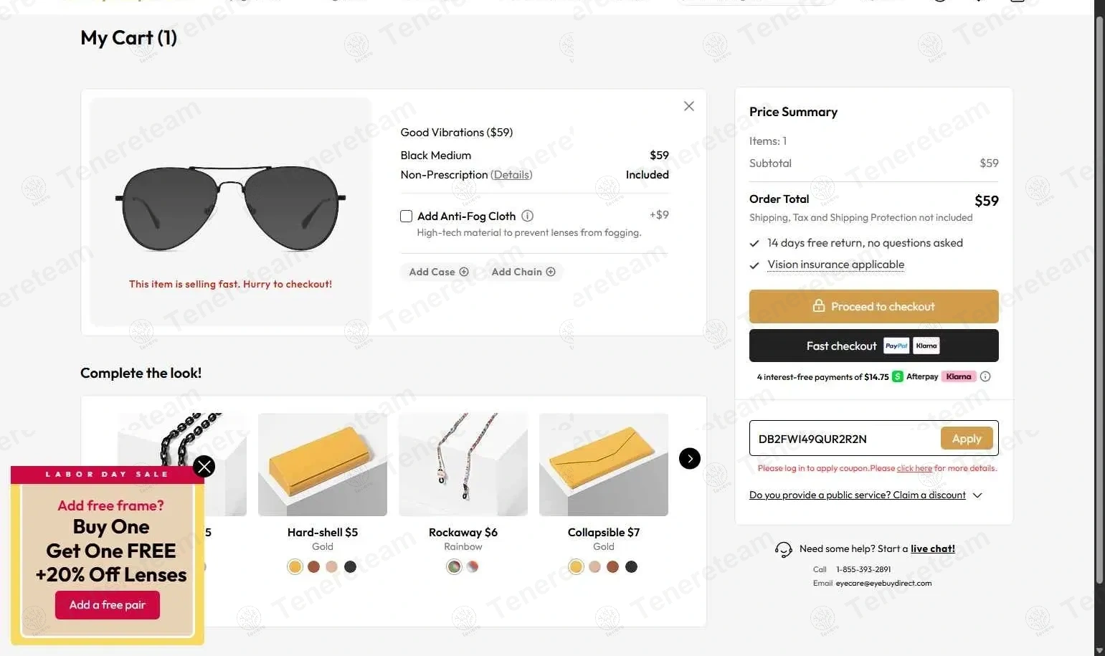The image size is (1105, 656).
Task: Expand the public service discount section
Action: [977, 495]
